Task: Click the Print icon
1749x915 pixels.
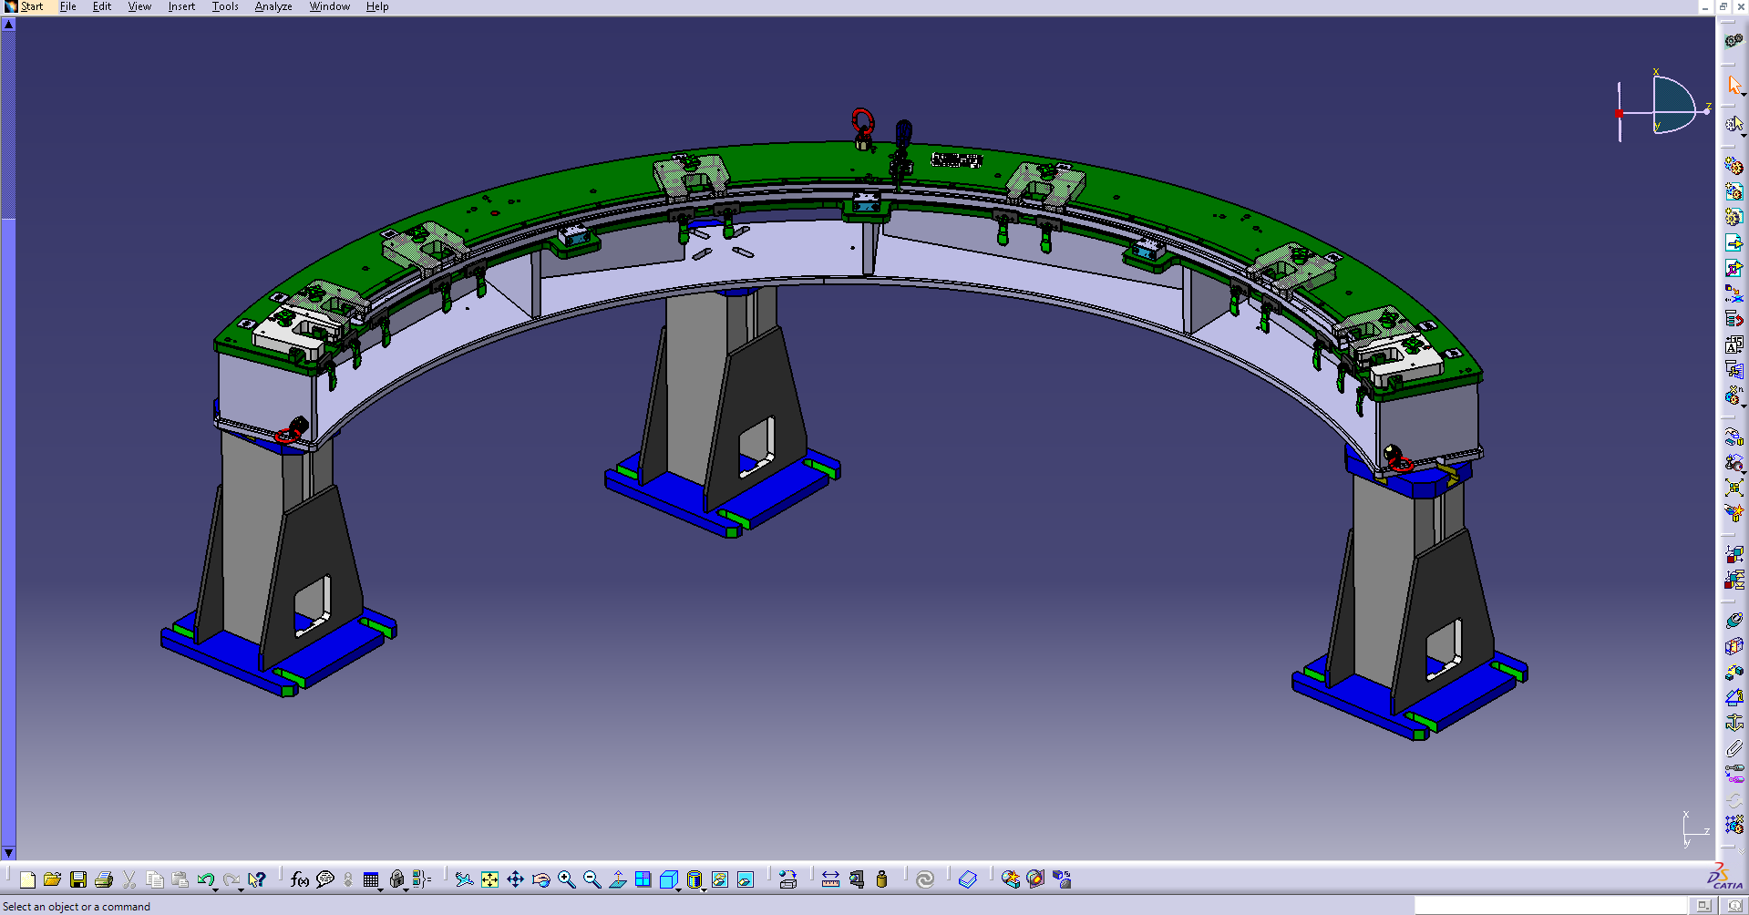Action: (104, 879)
